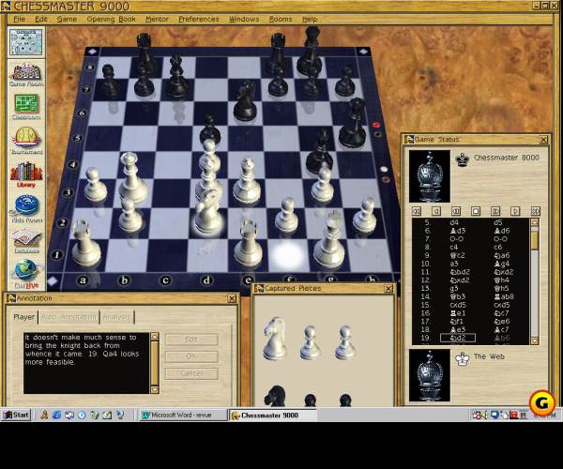Open the Help menu
Screen dimensions: 563x469
310,19
